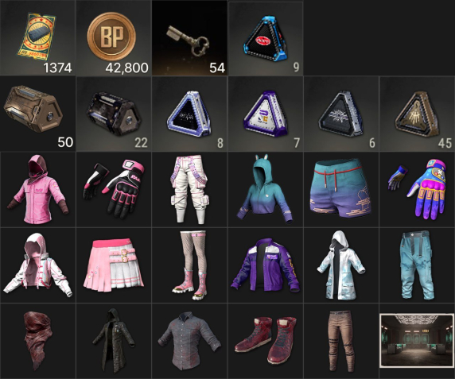Select the coupon ticket with 1374 count
This screenshot has width=455, height=379.
click(37, 38)
